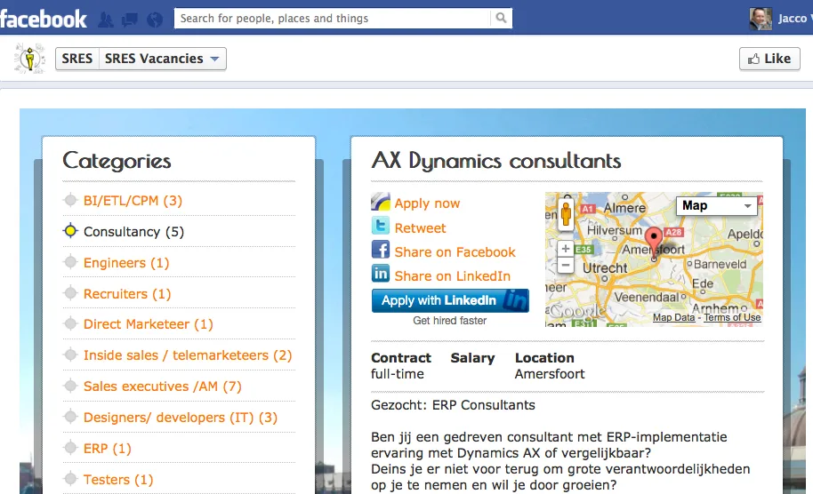Screen dimensions: 813x494
Task: Click selected Consultancy bullet icon
Action: 70,231
